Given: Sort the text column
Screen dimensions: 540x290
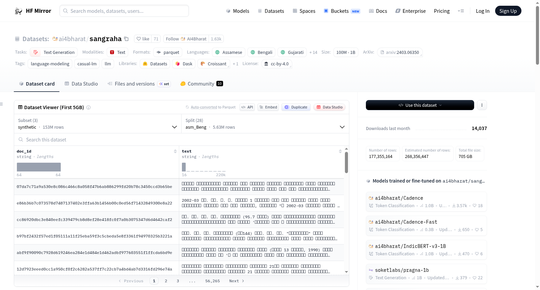Looking at the screenshot, I should 340,152.
